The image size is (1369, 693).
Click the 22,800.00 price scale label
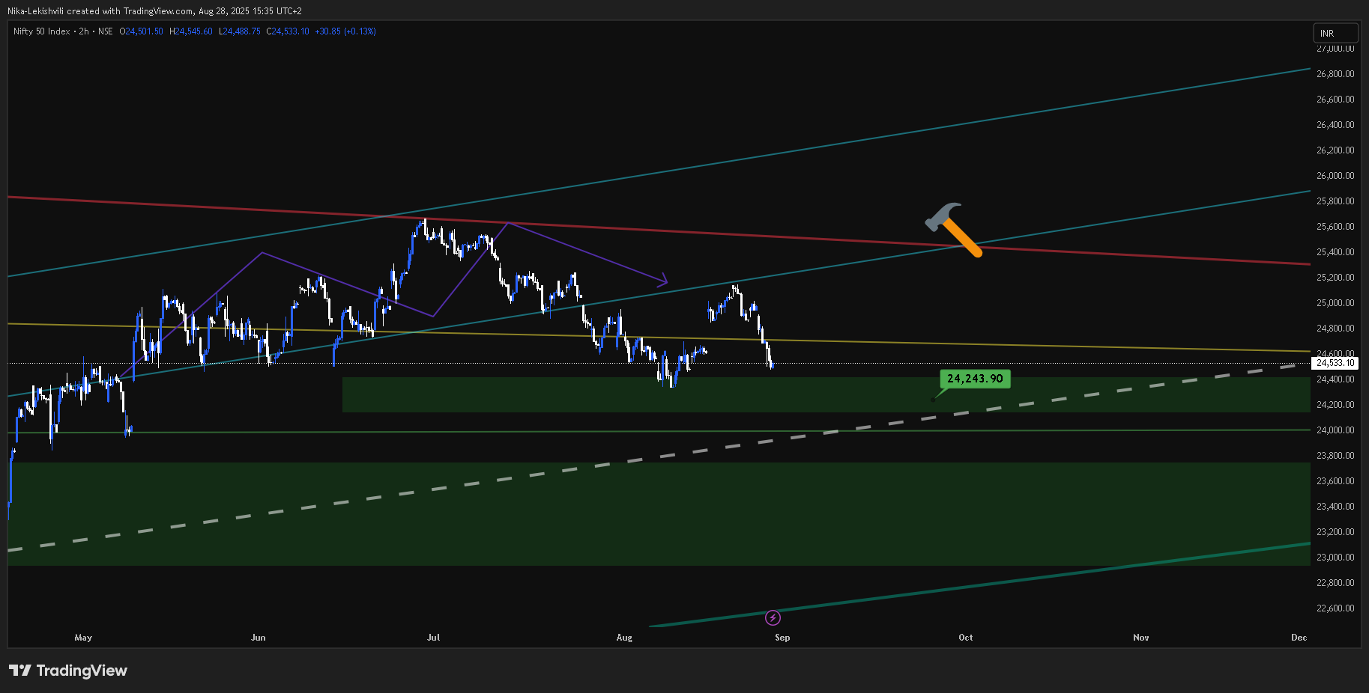tap(1335, 583)
